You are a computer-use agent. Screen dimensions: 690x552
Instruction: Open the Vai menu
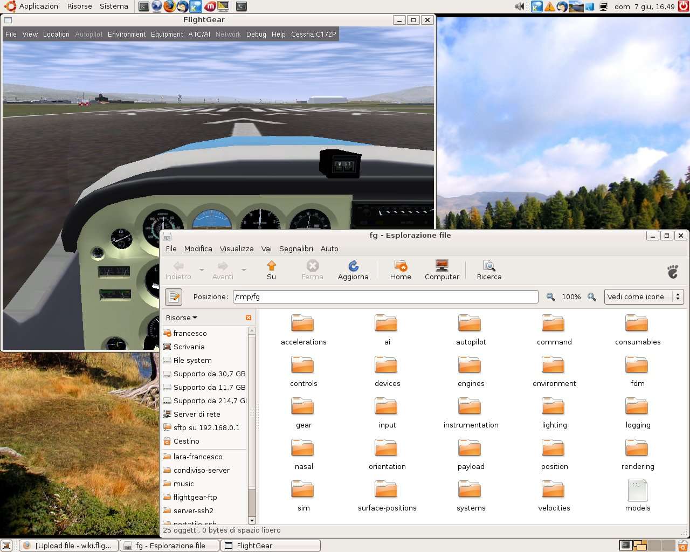(x=266, y=249)
